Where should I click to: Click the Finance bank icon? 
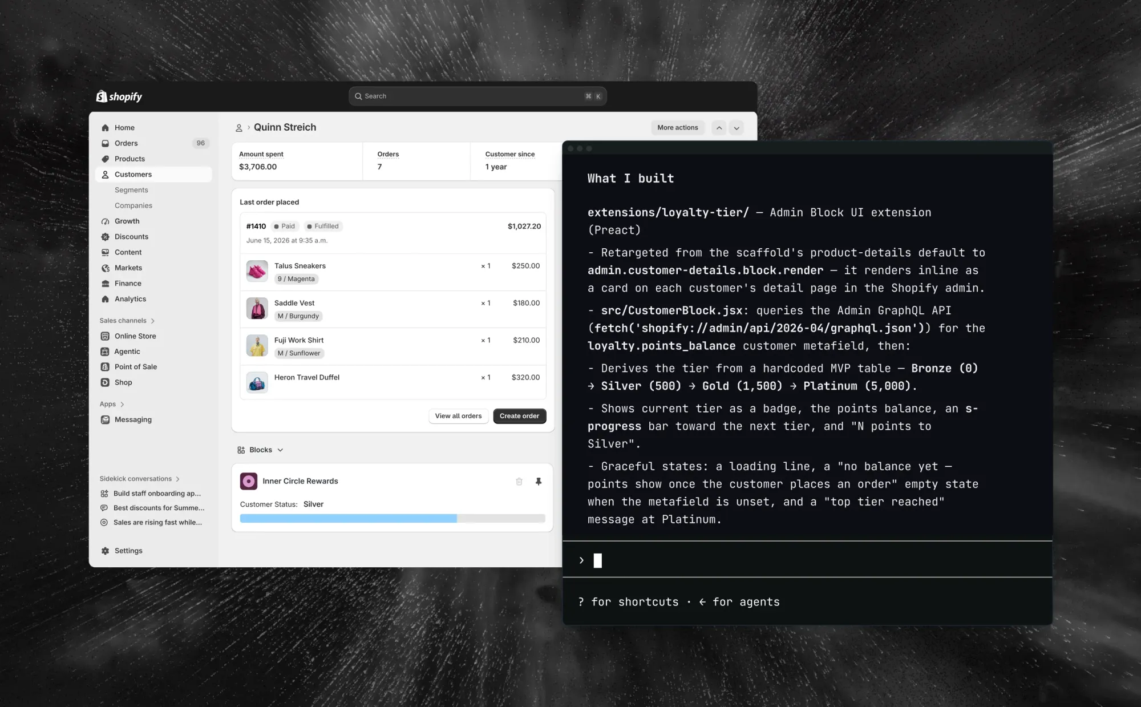105,284
